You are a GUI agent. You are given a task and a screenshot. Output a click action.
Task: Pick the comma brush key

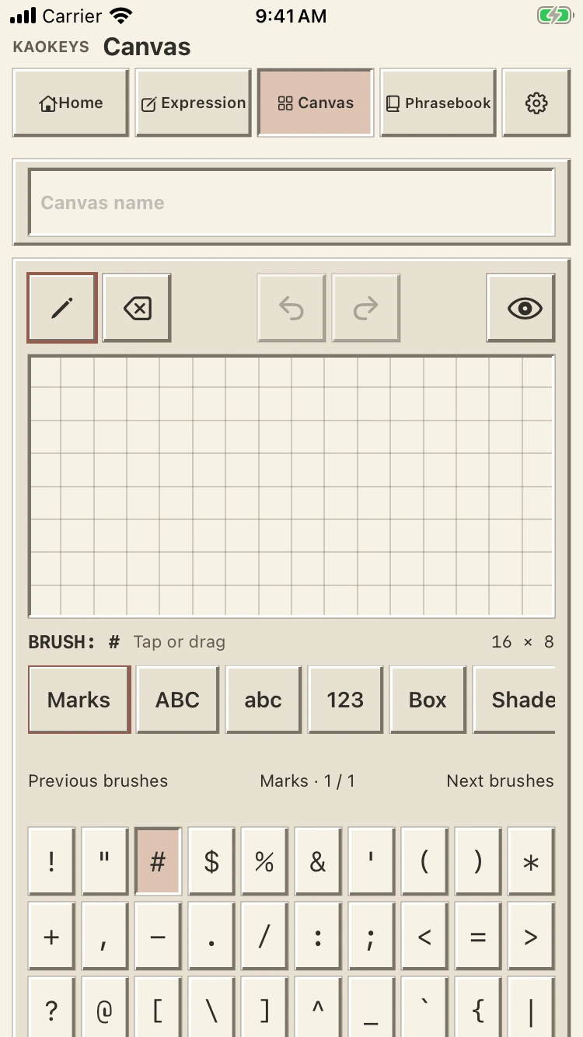pyautogui.click(x=104, y=936)
